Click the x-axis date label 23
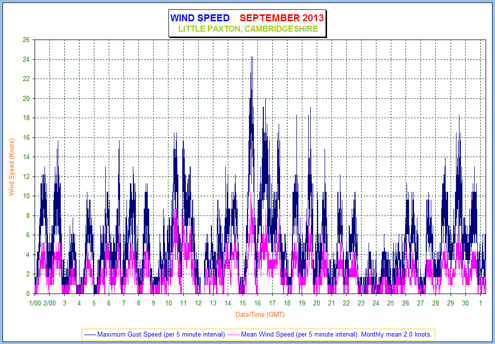Viewport: 495px width, 344px height. pyautogui.click(x=361, y=303)
